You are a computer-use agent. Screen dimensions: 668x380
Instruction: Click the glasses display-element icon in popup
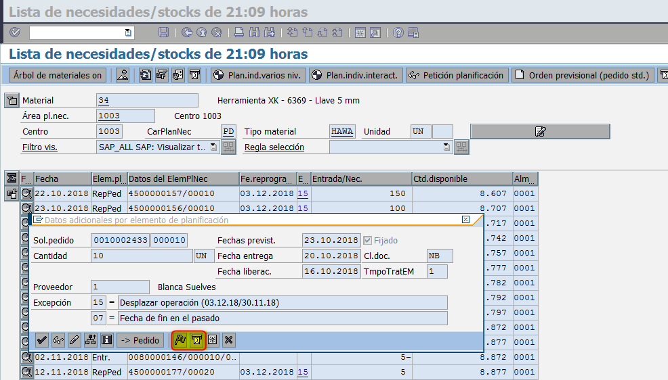[58, 340]
